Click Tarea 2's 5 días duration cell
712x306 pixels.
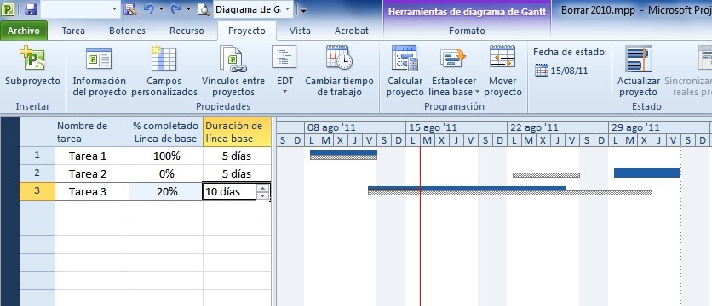(237, 173)
